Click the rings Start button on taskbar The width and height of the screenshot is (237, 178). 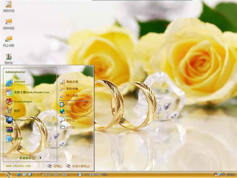[x=8, y=175]
